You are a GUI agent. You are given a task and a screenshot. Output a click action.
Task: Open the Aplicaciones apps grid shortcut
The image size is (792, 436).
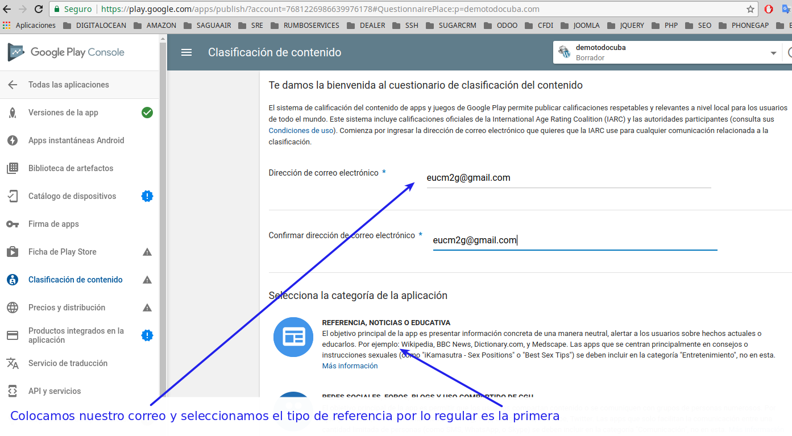coord(30,26)
